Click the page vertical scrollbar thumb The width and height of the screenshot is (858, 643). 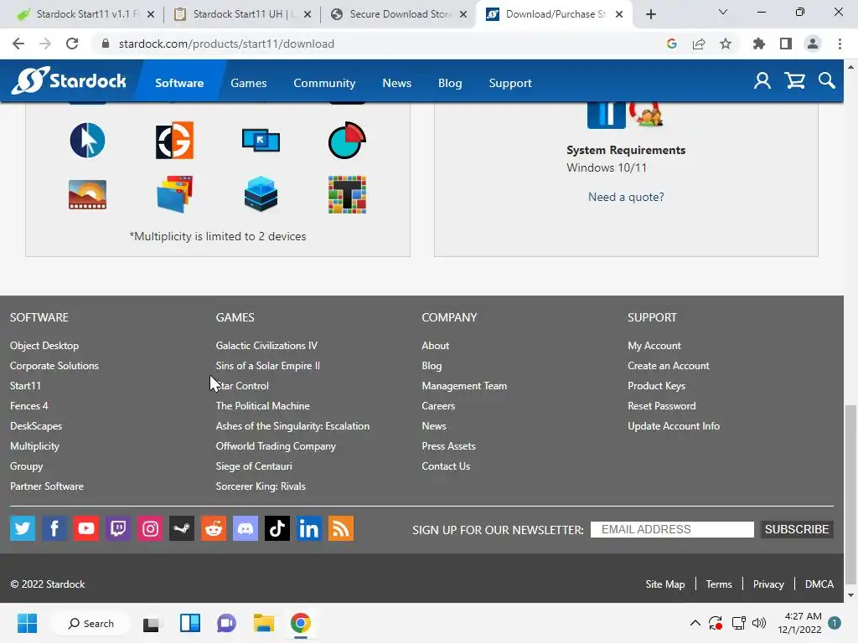[x=850, y=495]
